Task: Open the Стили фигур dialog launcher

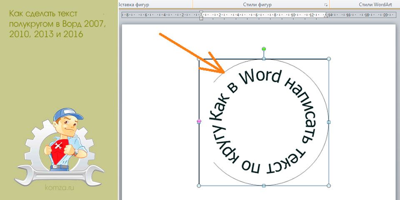Action: point(326,5)
